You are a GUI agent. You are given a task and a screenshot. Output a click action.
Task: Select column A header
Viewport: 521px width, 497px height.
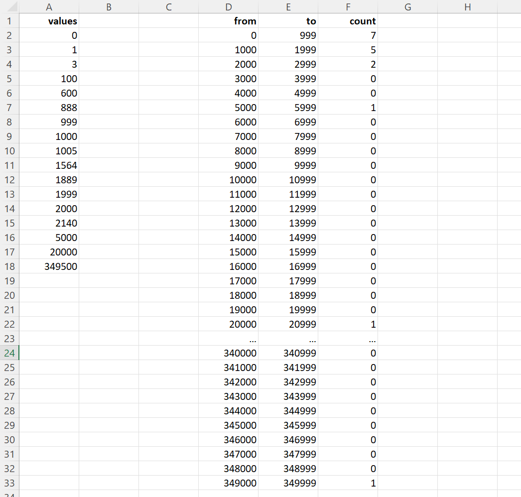[49, 6]
